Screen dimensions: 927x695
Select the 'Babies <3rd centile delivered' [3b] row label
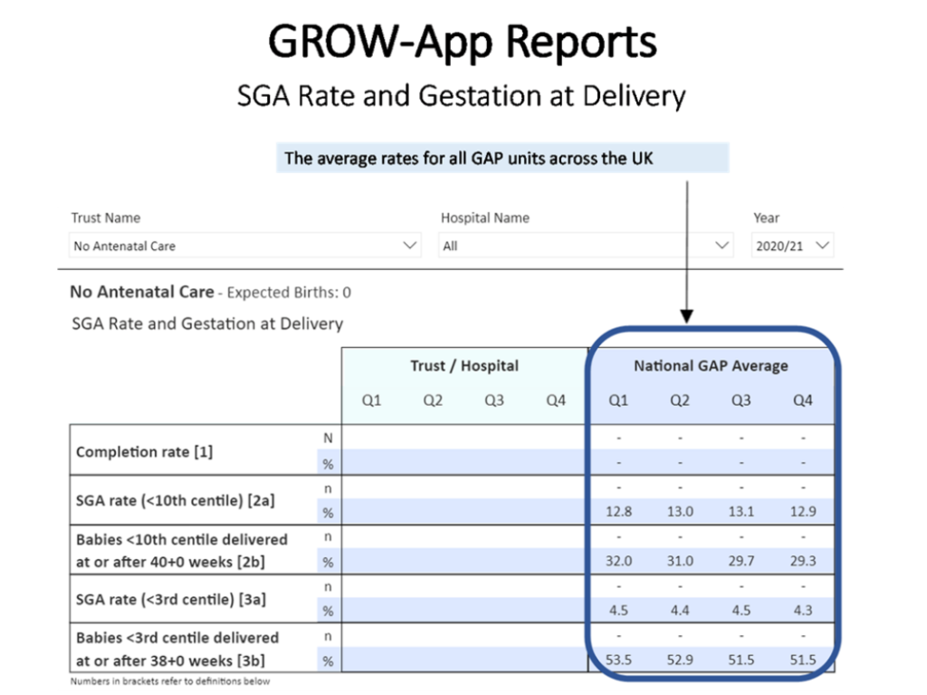pos(177,650)
